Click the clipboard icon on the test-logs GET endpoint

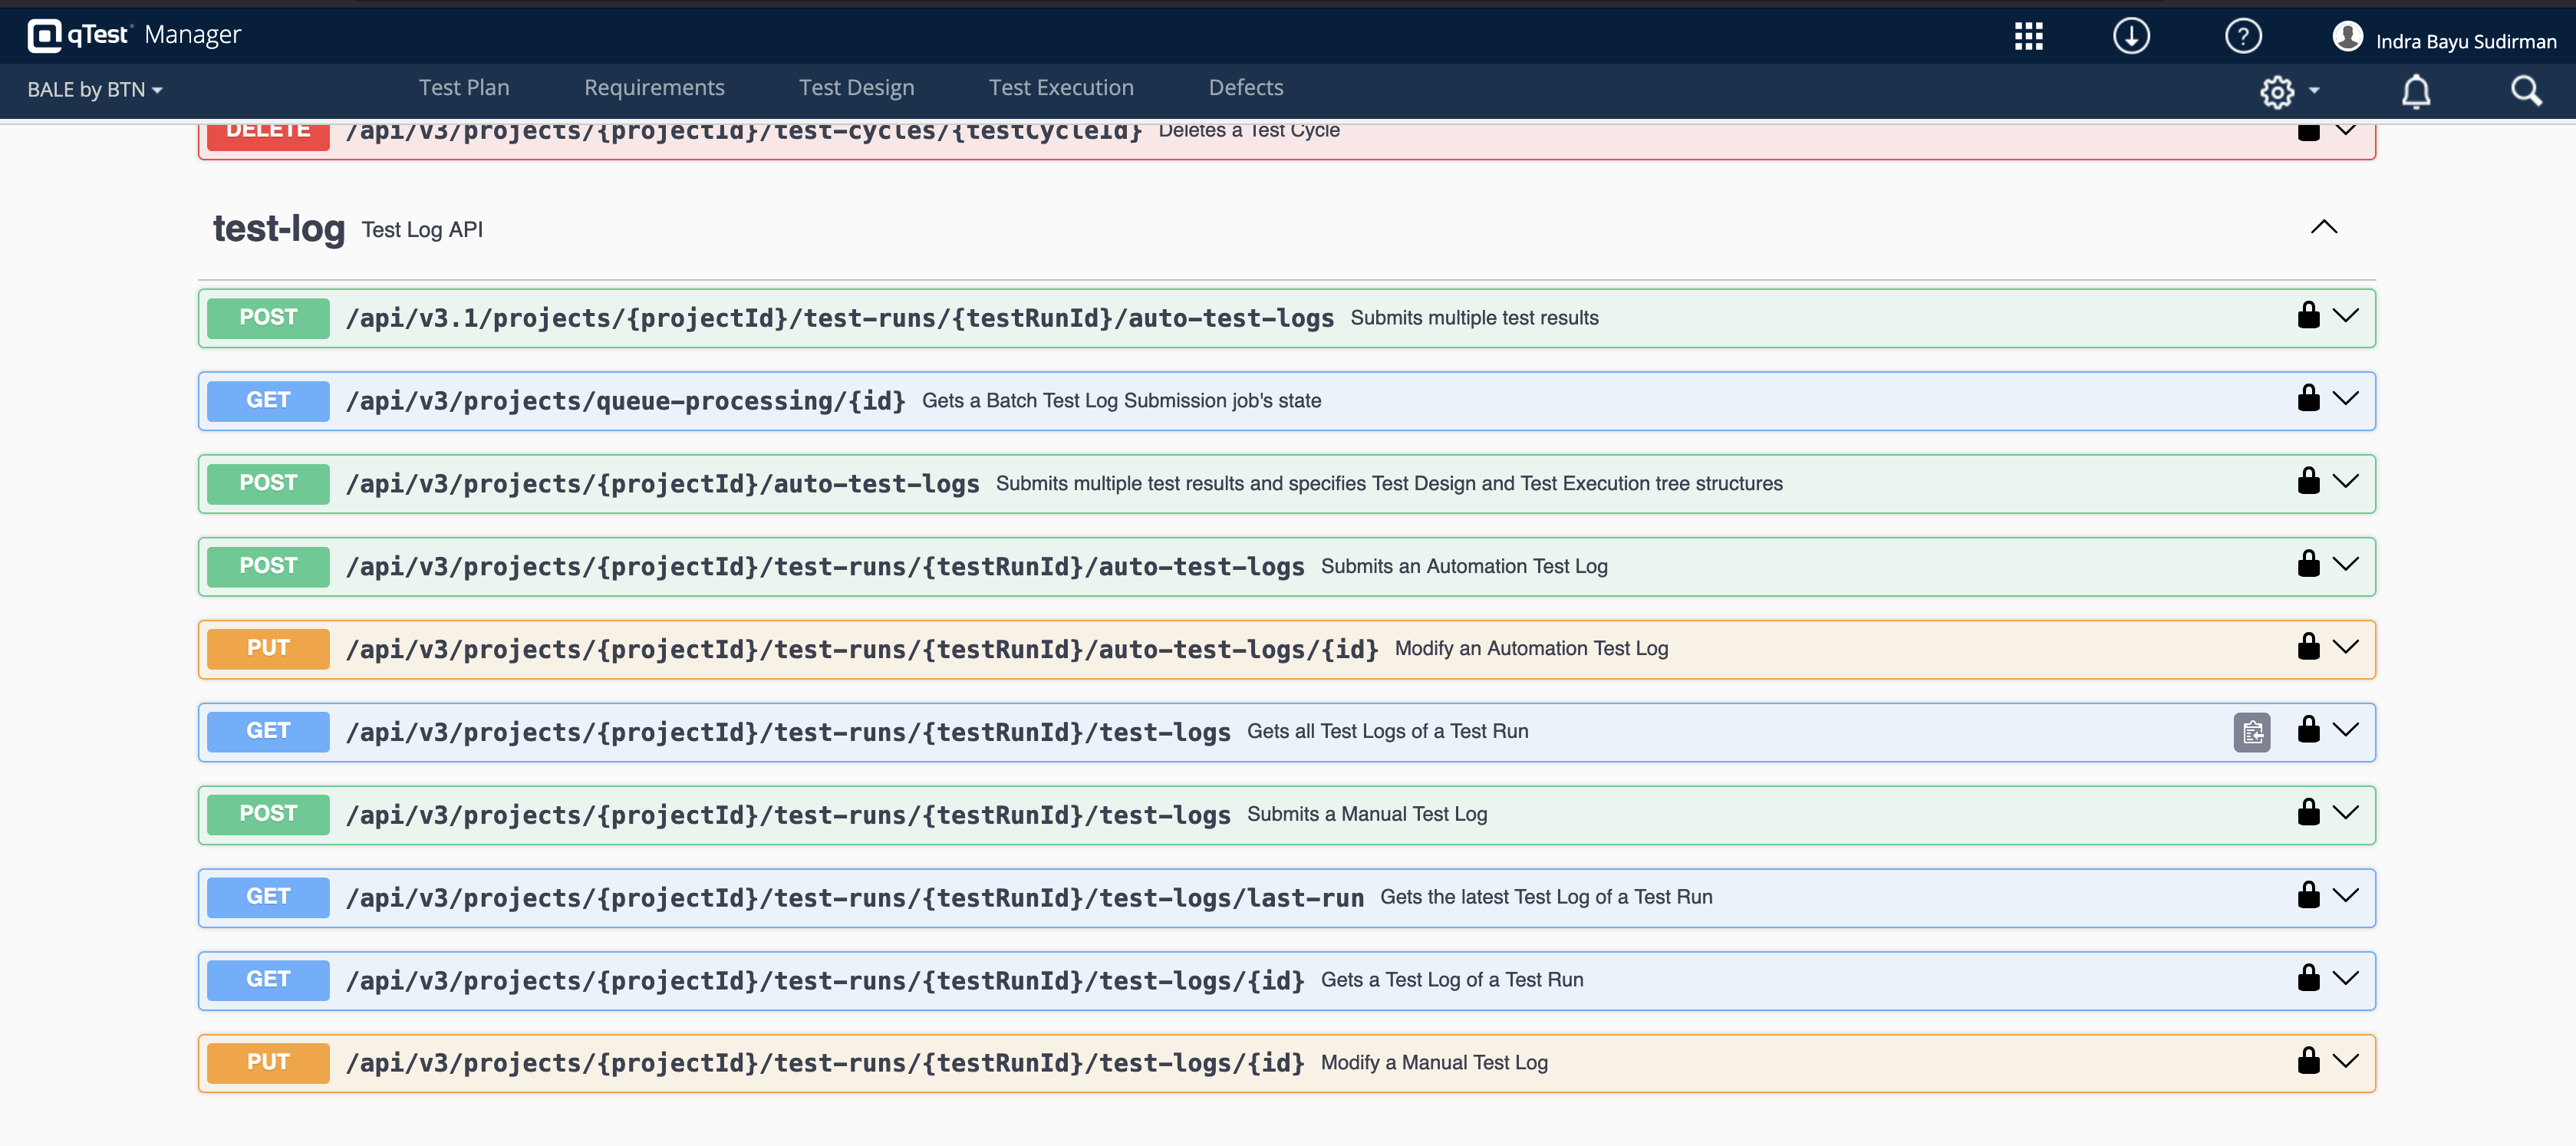pyautogui.click(x=2252, y=732)
